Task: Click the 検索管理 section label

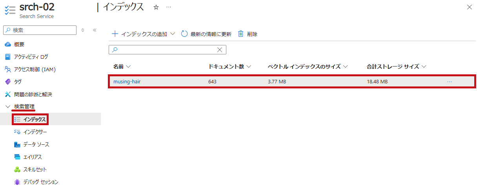Action: 24,106
